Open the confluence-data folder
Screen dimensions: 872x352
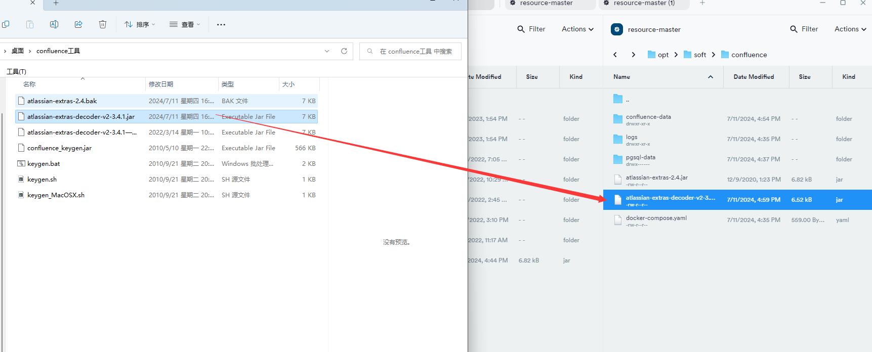click(x=737, y=119)
